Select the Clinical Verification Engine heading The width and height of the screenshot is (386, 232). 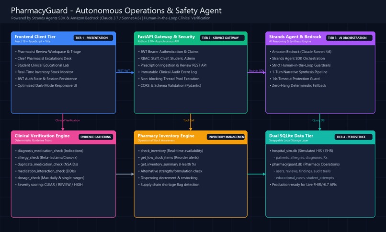(42, 136)
